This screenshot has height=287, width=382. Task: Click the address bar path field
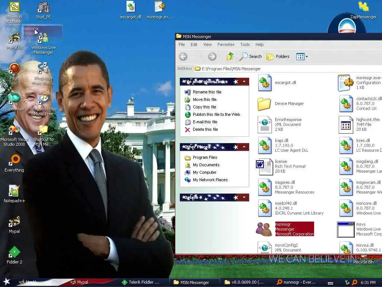click(288, 69)
